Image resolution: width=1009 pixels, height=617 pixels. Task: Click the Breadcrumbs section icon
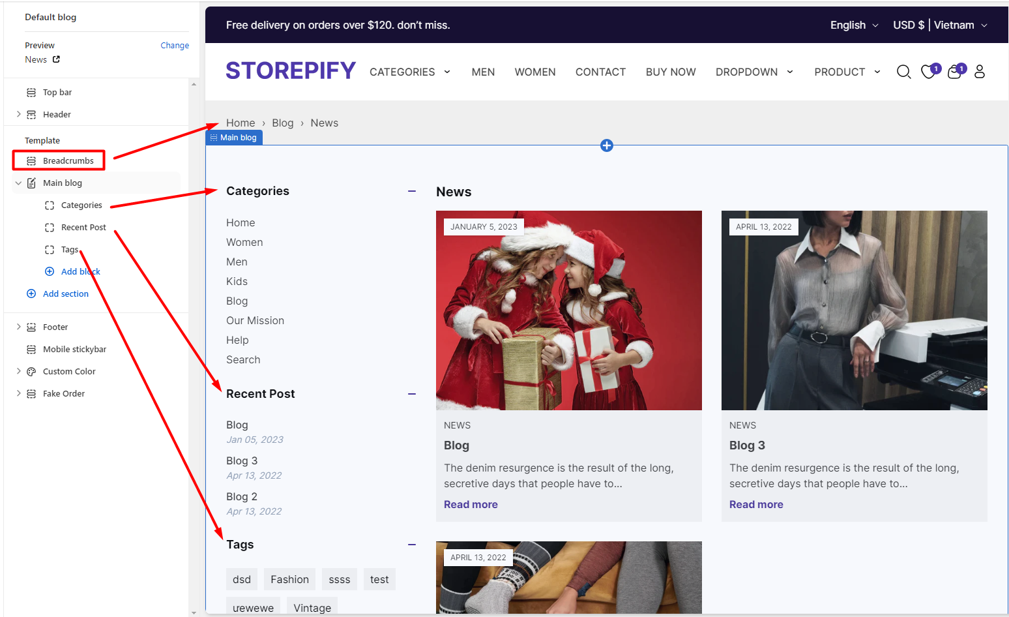[x=31, y=161]
